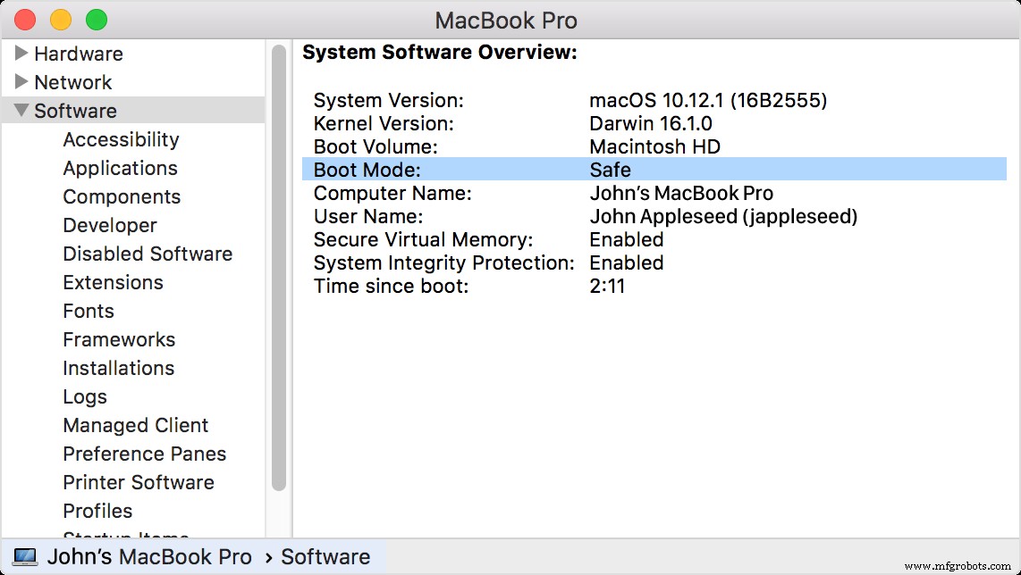The height and width of the screenshot is (575, 1021).
Task: Select the Accessibility sidebar entry
Action: [x=121, y=139]
